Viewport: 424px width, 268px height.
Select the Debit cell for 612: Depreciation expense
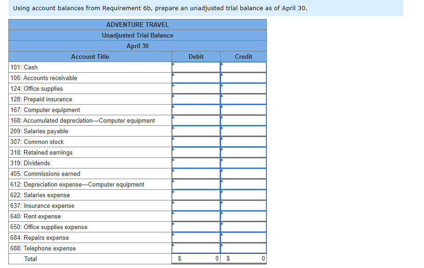click(x=196, y=184)
